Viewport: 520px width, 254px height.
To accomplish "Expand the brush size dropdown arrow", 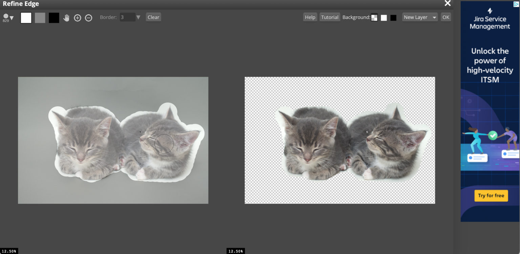I will click(12, 17).
